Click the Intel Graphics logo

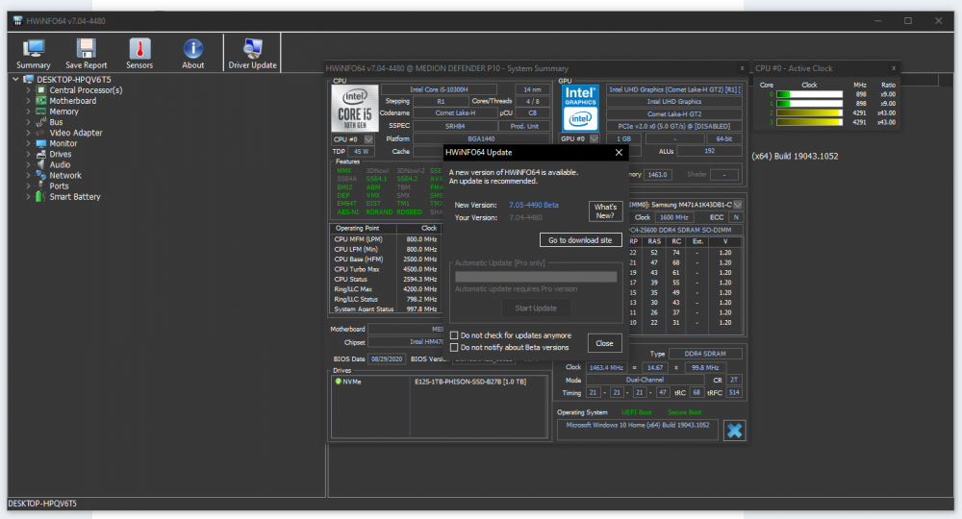[580, 108]
